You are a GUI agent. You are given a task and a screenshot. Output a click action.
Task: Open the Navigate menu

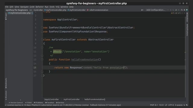(24, 7)
